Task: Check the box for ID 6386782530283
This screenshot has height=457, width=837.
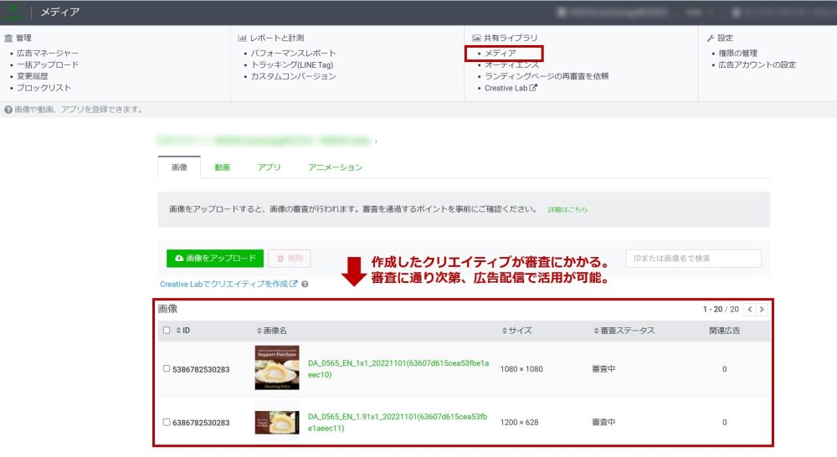Action: coord(167,422)
